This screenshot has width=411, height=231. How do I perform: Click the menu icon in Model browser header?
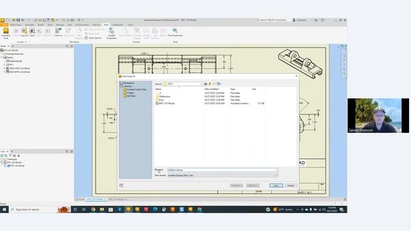click(x=71, y=46)
